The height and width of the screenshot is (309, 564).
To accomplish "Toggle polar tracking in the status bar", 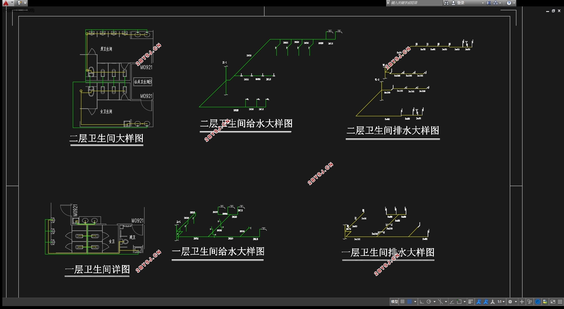I will coord(429,302).
